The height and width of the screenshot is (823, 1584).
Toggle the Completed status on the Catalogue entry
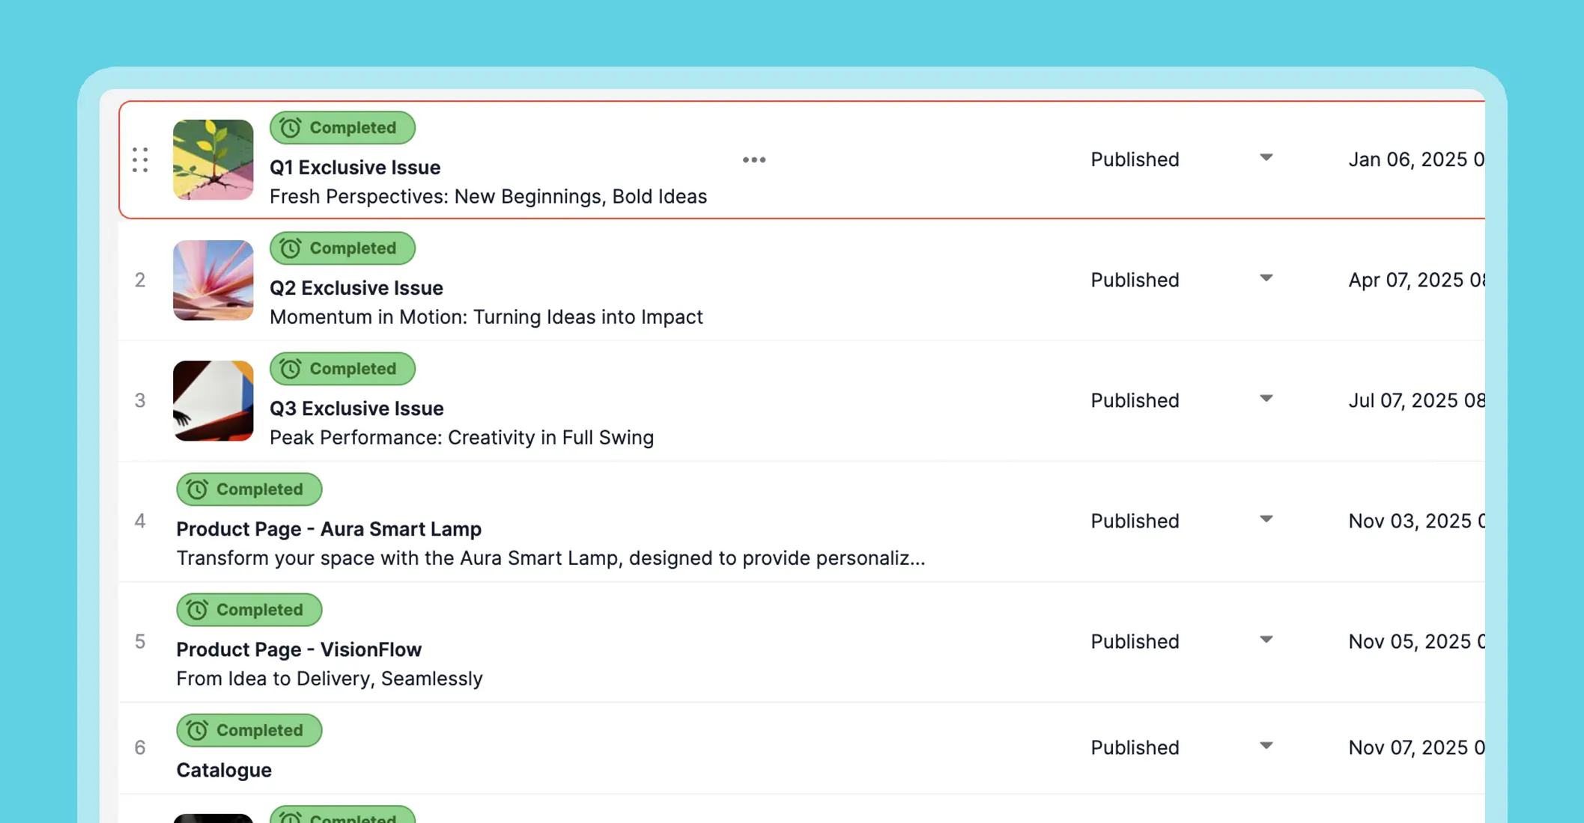point(249,730)
